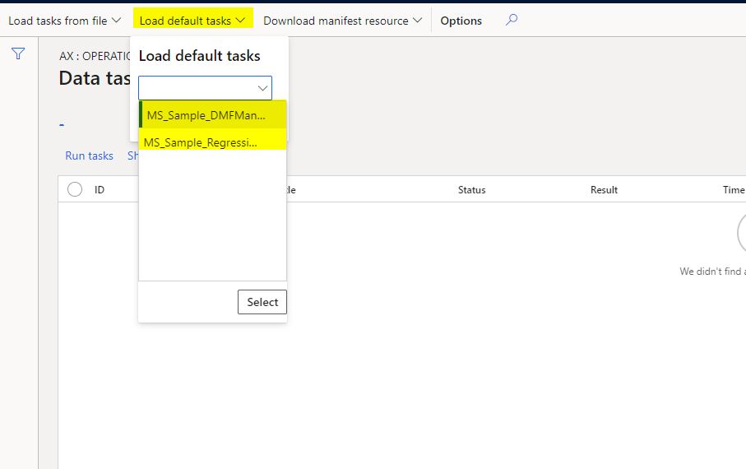Click the Time column header

point(733,189)
